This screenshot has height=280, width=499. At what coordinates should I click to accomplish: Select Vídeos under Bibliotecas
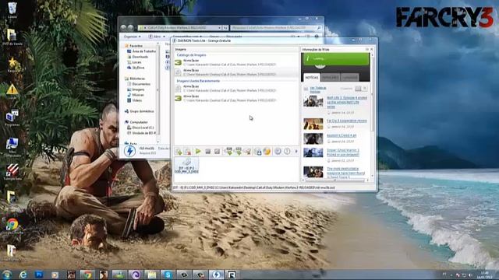(x=135, y=100)
